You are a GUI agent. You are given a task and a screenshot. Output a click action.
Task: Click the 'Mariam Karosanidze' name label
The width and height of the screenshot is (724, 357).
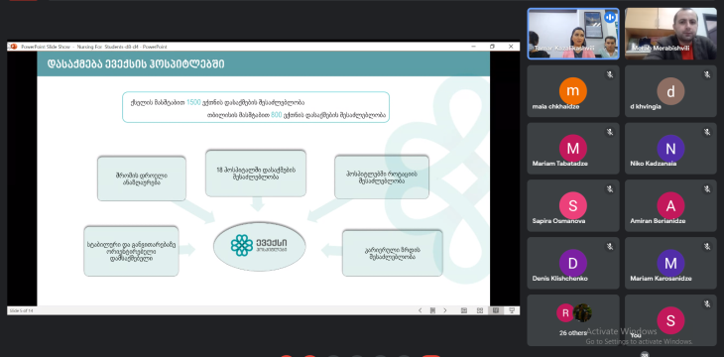(661, 279)
